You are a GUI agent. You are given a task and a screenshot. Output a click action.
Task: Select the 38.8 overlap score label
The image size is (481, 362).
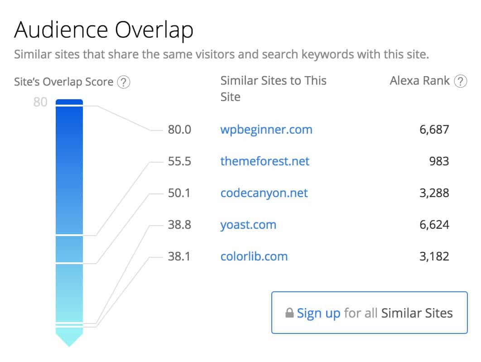179,225
